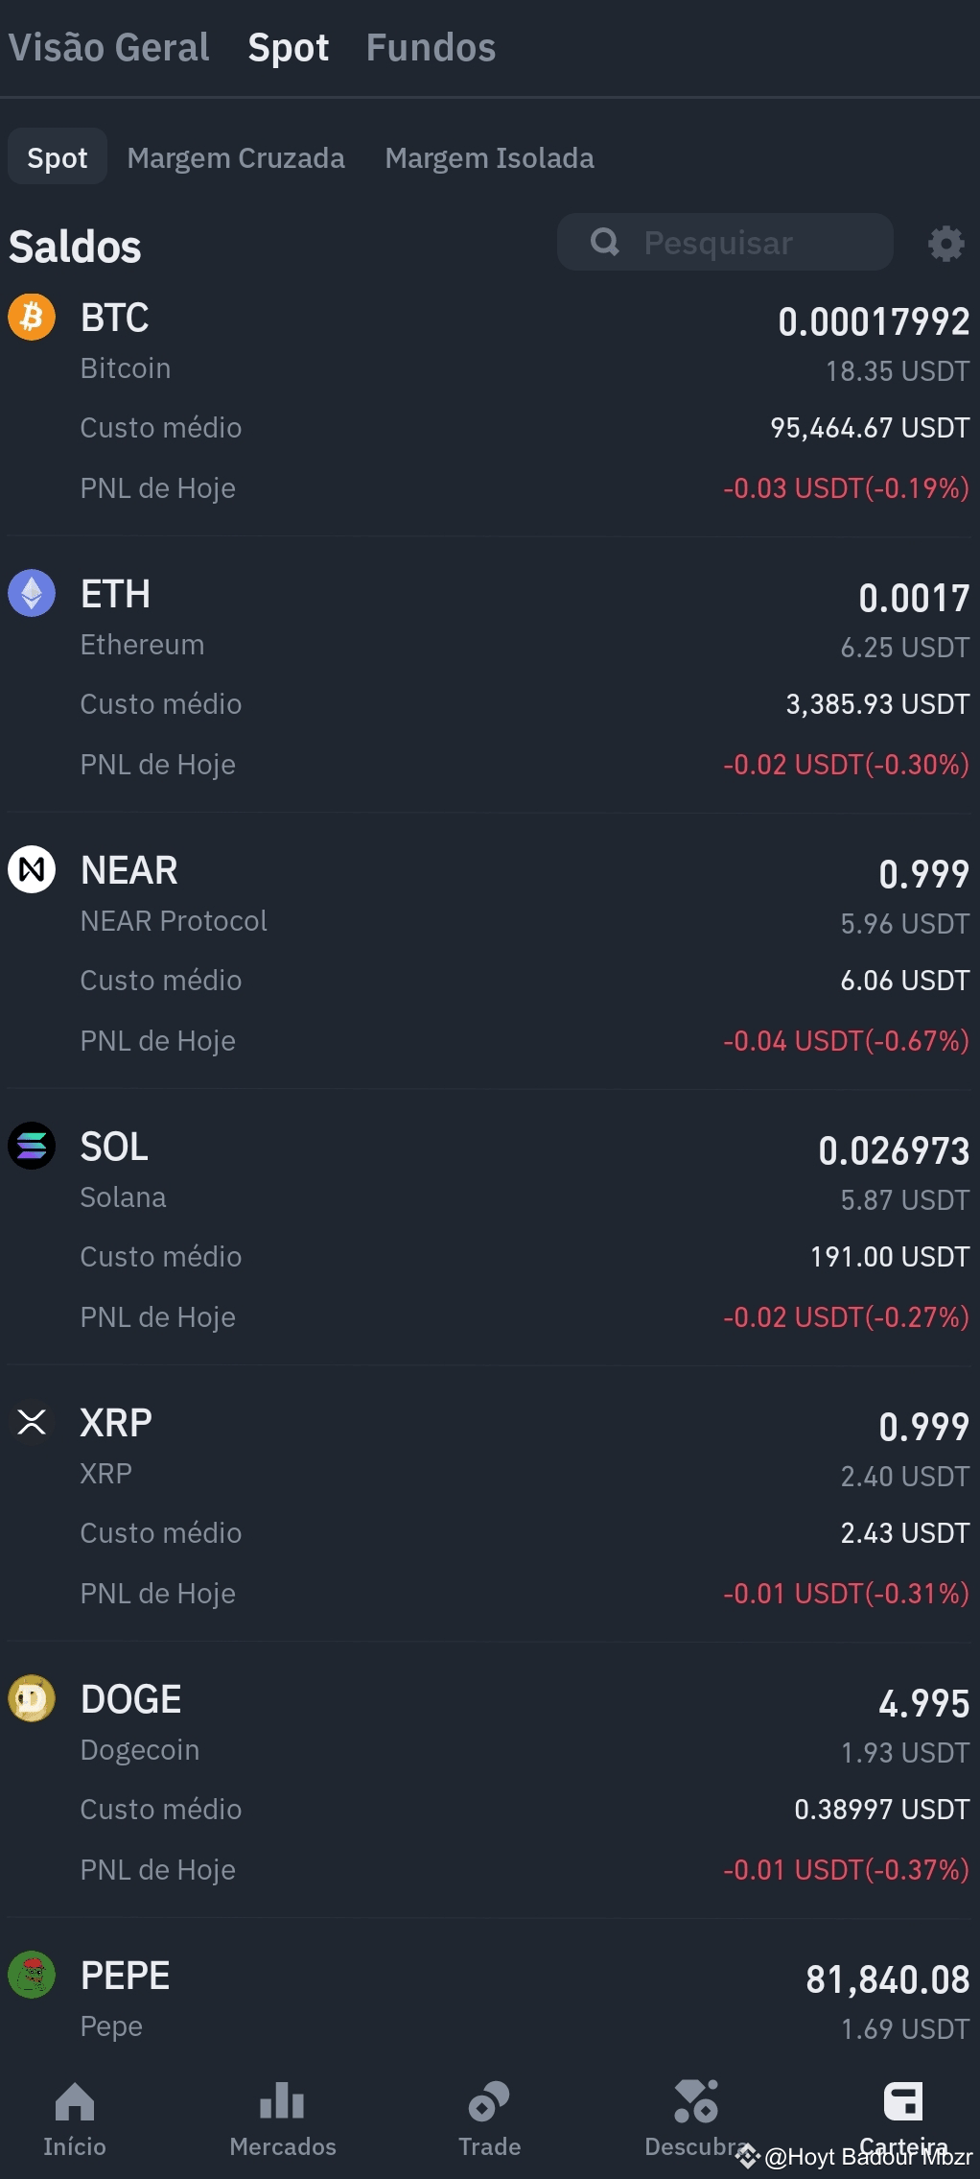Switch to the Visão Geral tab
The image size is (980, 2179).
click(x=108, y=47)
